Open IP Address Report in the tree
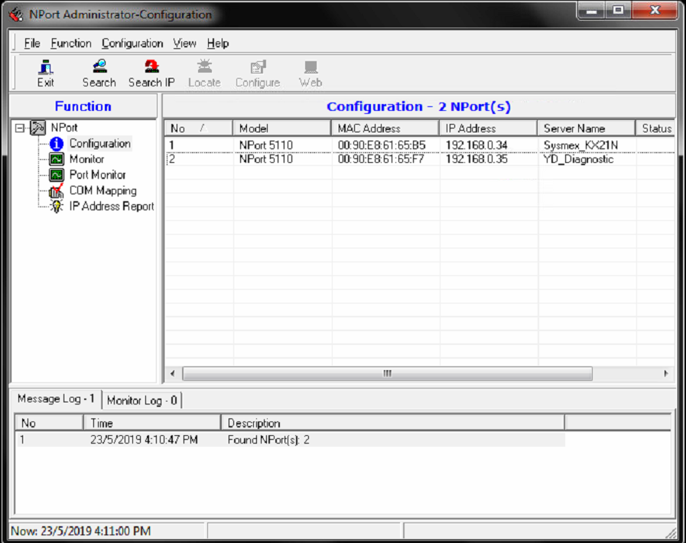 [x=111, y=206]
